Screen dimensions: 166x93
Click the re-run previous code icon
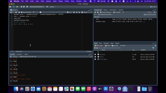tap(74, 12)
